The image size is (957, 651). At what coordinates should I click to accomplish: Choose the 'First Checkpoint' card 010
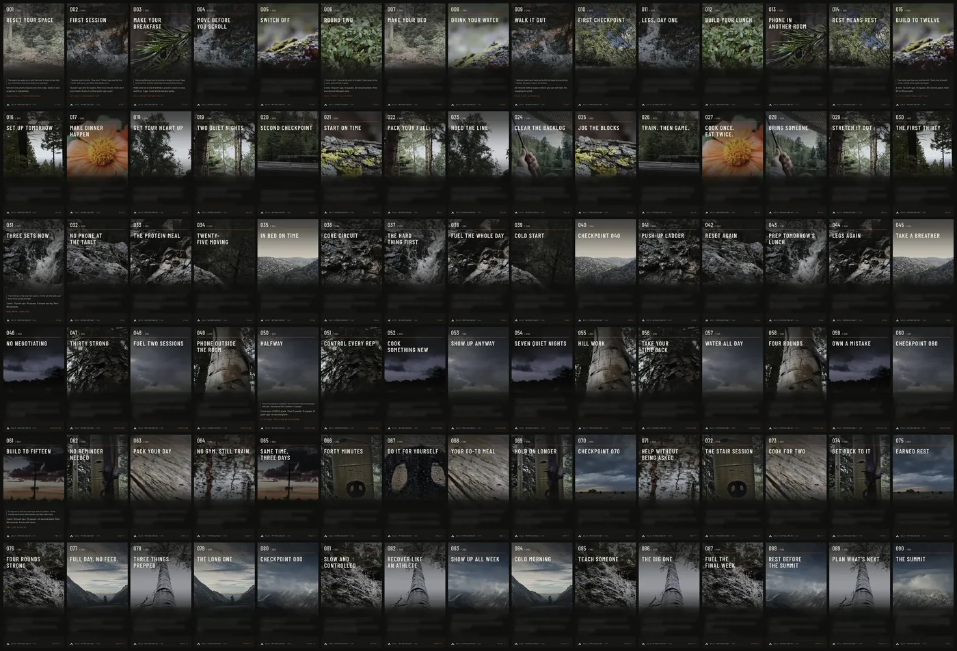[x=606, y=55]
